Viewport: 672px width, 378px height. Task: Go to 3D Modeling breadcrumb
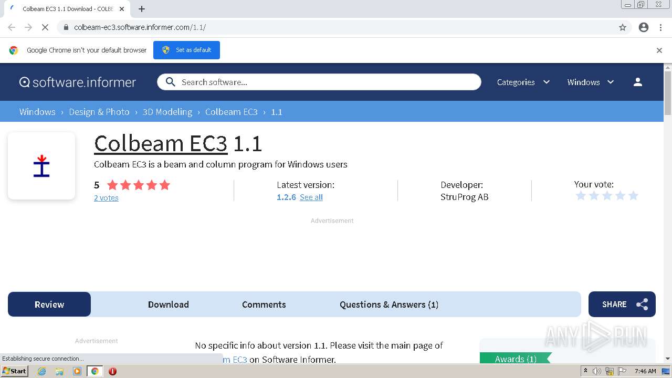tap(167, 112)
